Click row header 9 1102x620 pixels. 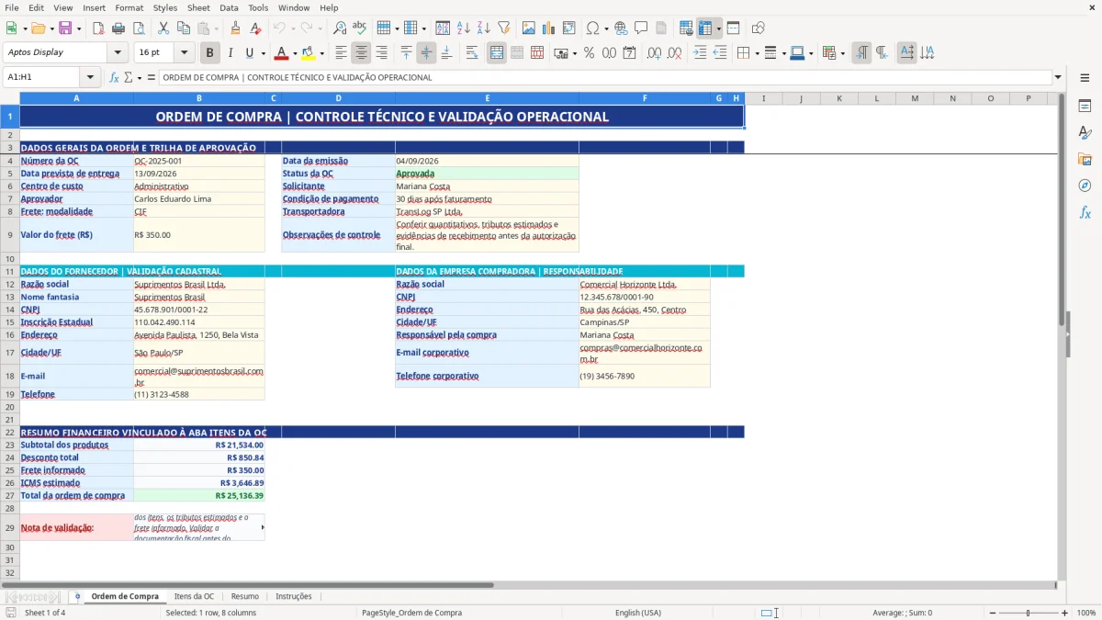(9, 235)
